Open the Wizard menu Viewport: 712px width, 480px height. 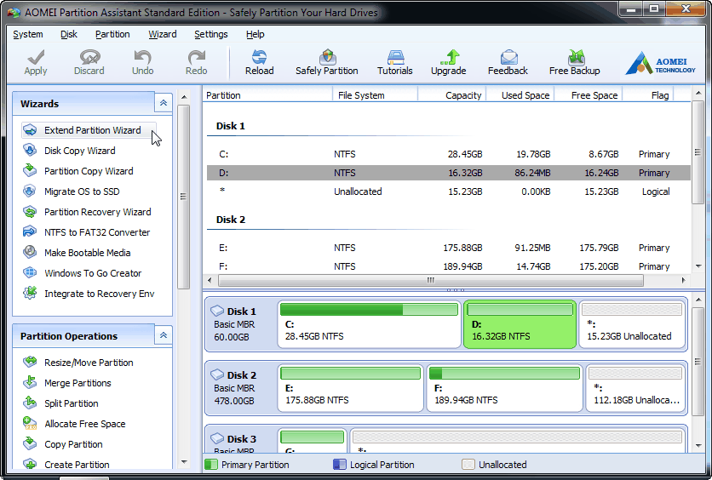coord(163,35)
